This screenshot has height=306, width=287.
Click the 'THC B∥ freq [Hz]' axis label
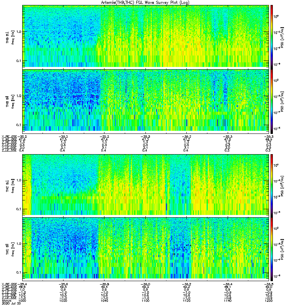tap(10, 249)
